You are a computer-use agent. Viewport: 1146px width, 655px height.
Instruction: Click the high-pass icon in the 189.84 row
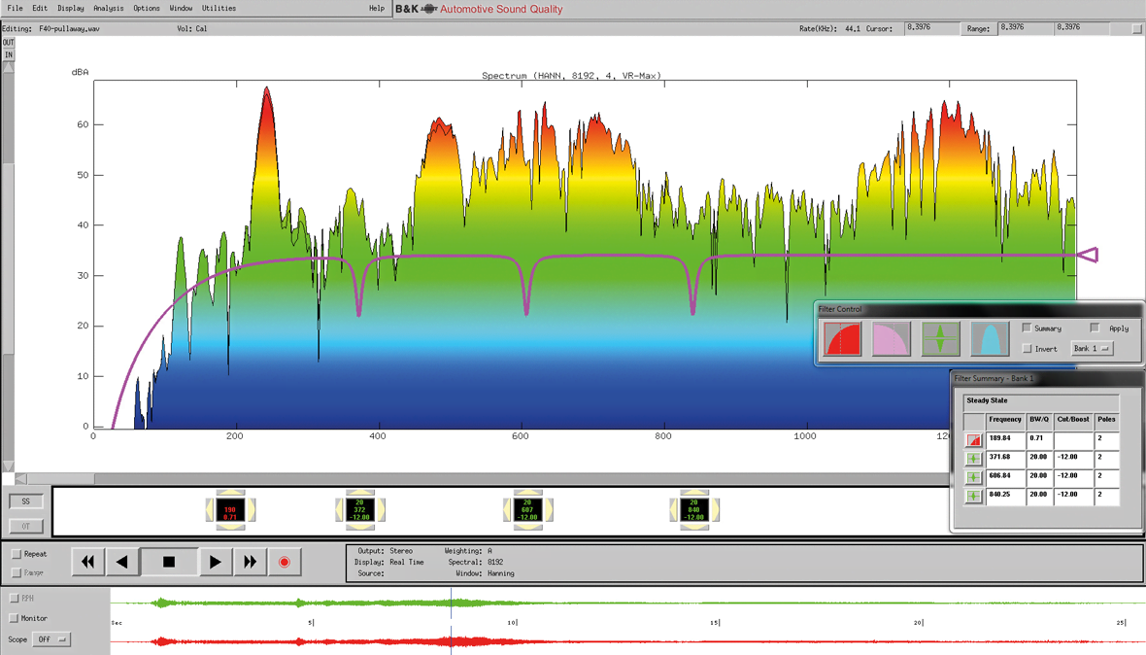973,440
